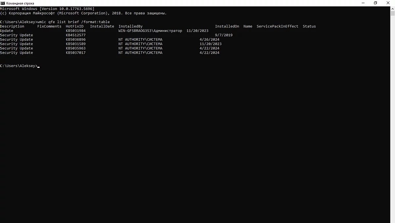Restore down the command prompt window

click(375, 3)
